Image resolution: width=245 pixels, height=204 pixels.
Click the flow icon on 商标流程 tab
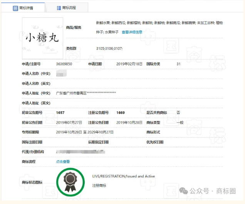(x=59, y=8)
